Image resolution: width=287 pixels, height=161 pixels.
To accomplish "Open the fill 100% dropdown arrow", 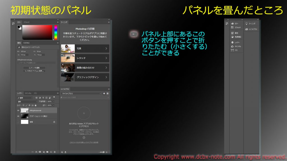I will pyautogui.click(x=54, y=105).
